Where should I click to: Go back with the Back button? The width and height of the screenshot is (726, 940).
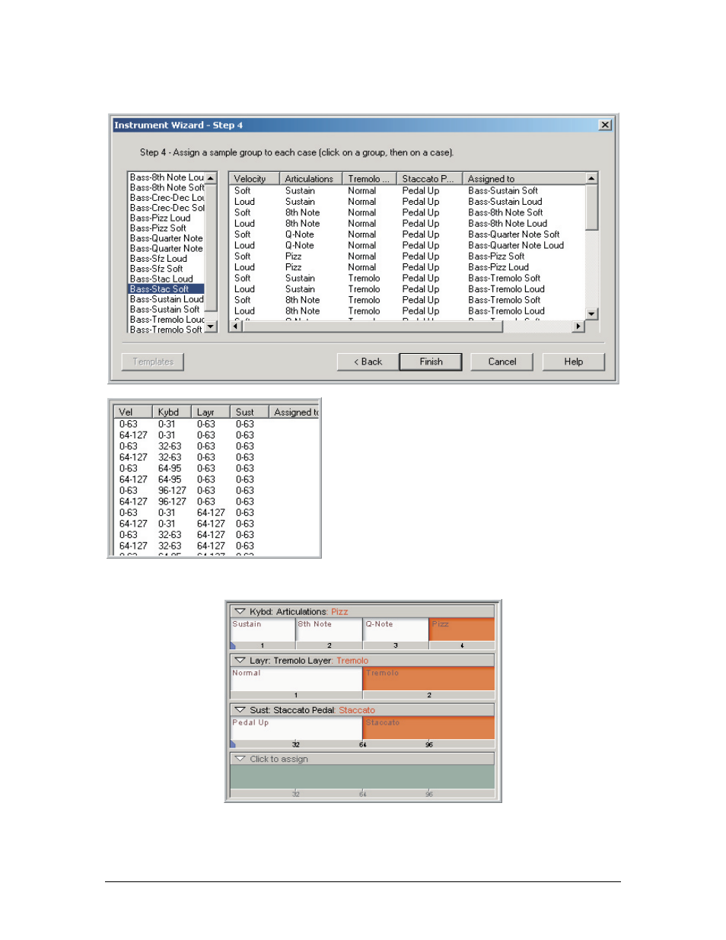tap(368, 362)
